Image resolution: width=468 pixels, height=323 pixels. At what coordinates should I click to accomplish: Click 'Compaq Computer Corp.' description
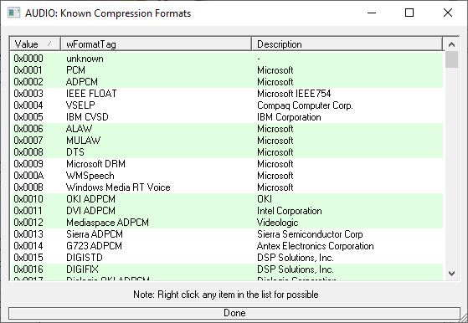(x=305, y=105)
